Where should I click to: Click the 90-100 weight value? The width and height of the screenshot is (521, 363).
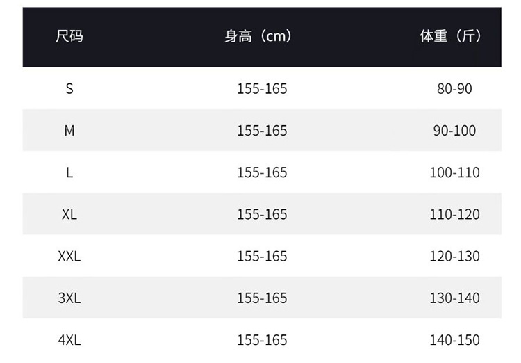(x=454, y=131)
